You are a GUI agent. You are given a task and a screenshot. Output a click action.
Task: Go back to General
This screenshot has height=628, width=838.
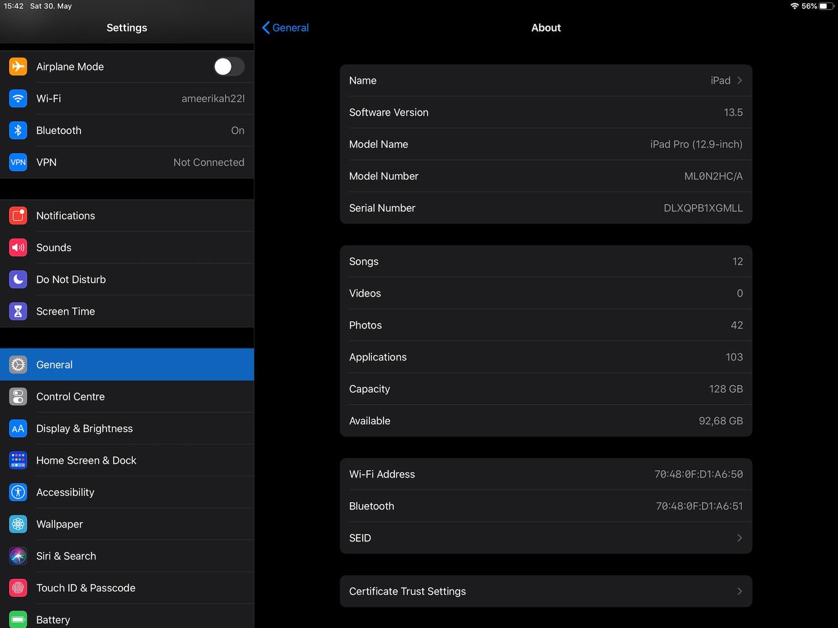tap(286, 28)
